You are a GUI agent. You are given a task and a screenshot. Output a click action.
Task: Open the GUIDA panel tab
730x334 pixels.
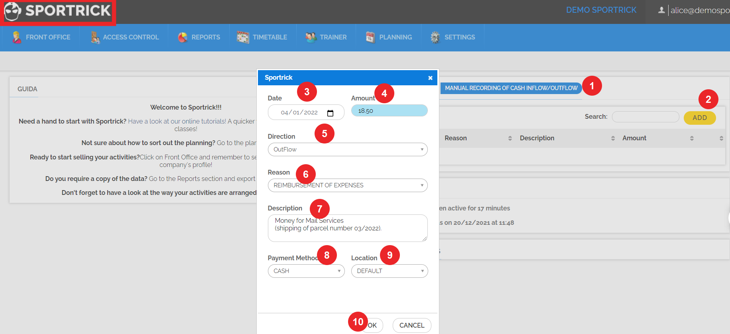[x=28, y=89]
